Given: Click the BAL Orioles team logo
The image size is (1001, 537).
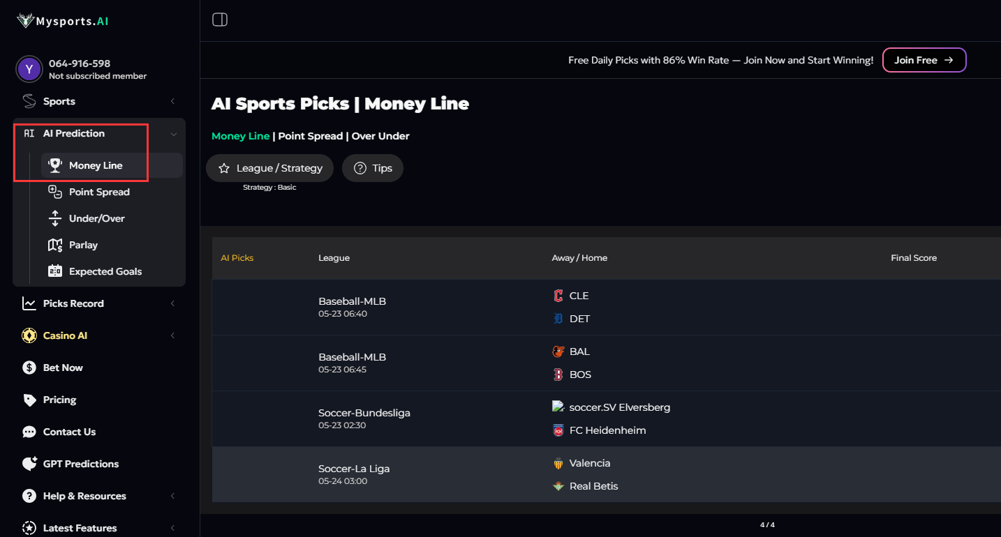Looking at the screenshot, I should pos(558,351).
